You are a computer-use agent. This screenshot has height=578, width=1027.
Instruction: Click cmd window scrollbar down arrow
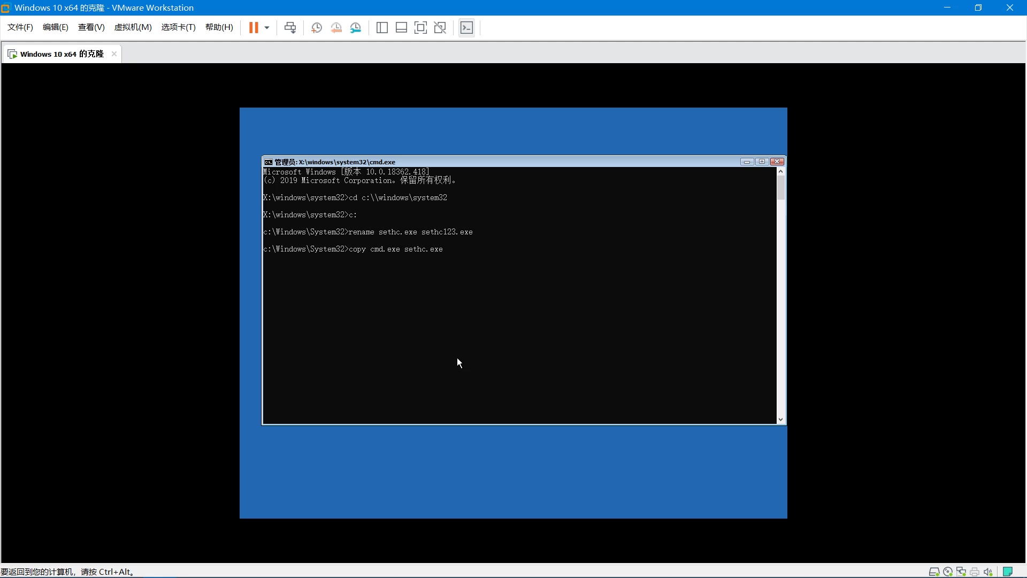[781, 420]
